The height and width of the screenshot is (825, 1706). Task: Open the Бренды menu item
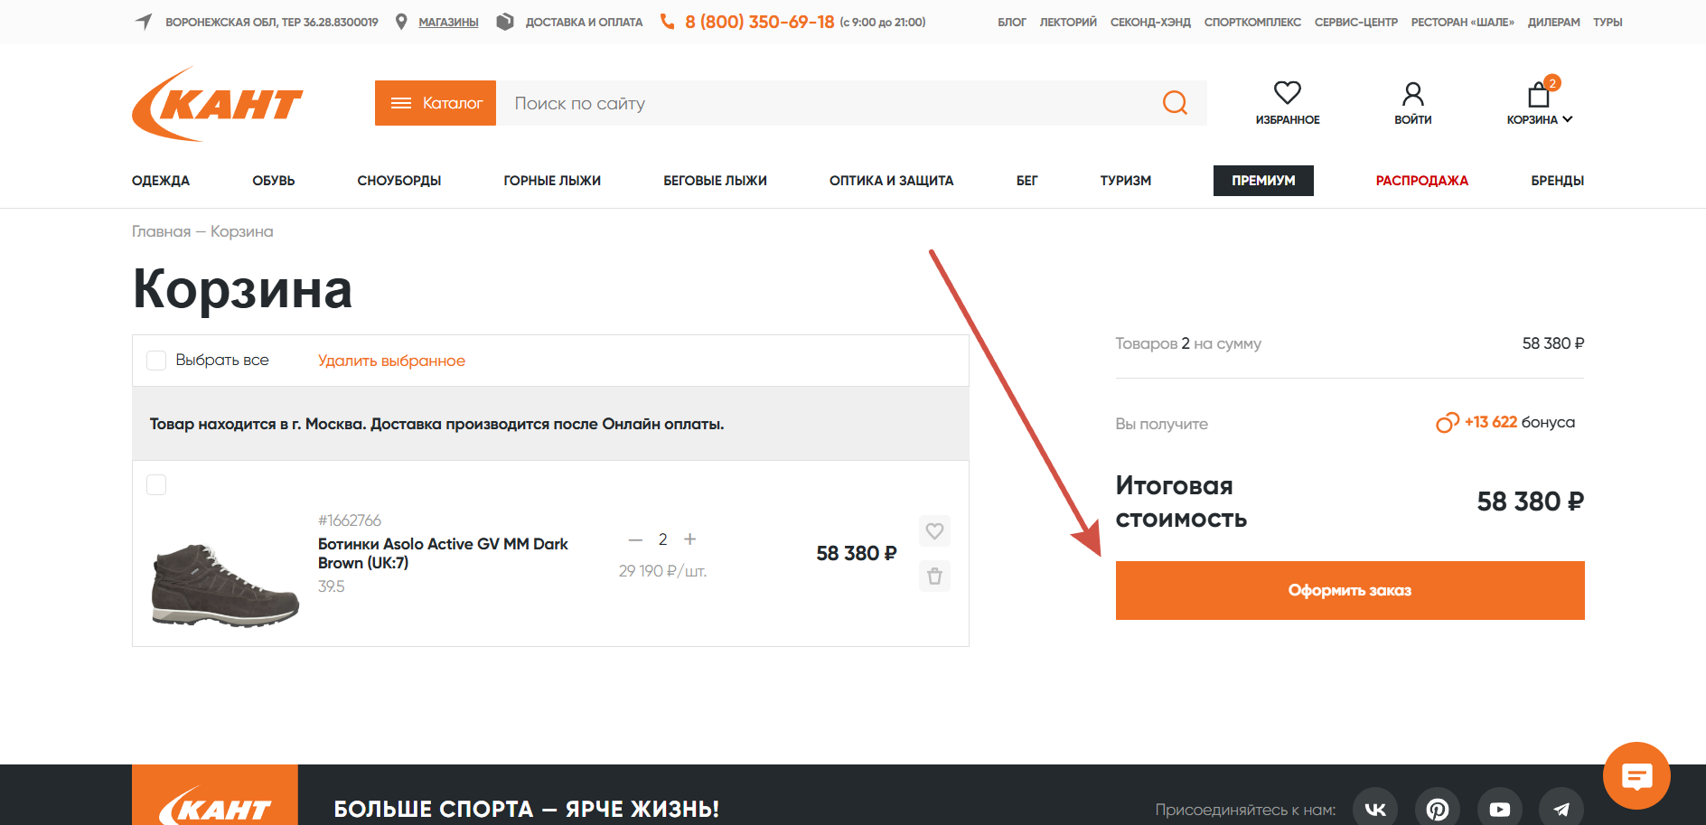click(1558, 181)
